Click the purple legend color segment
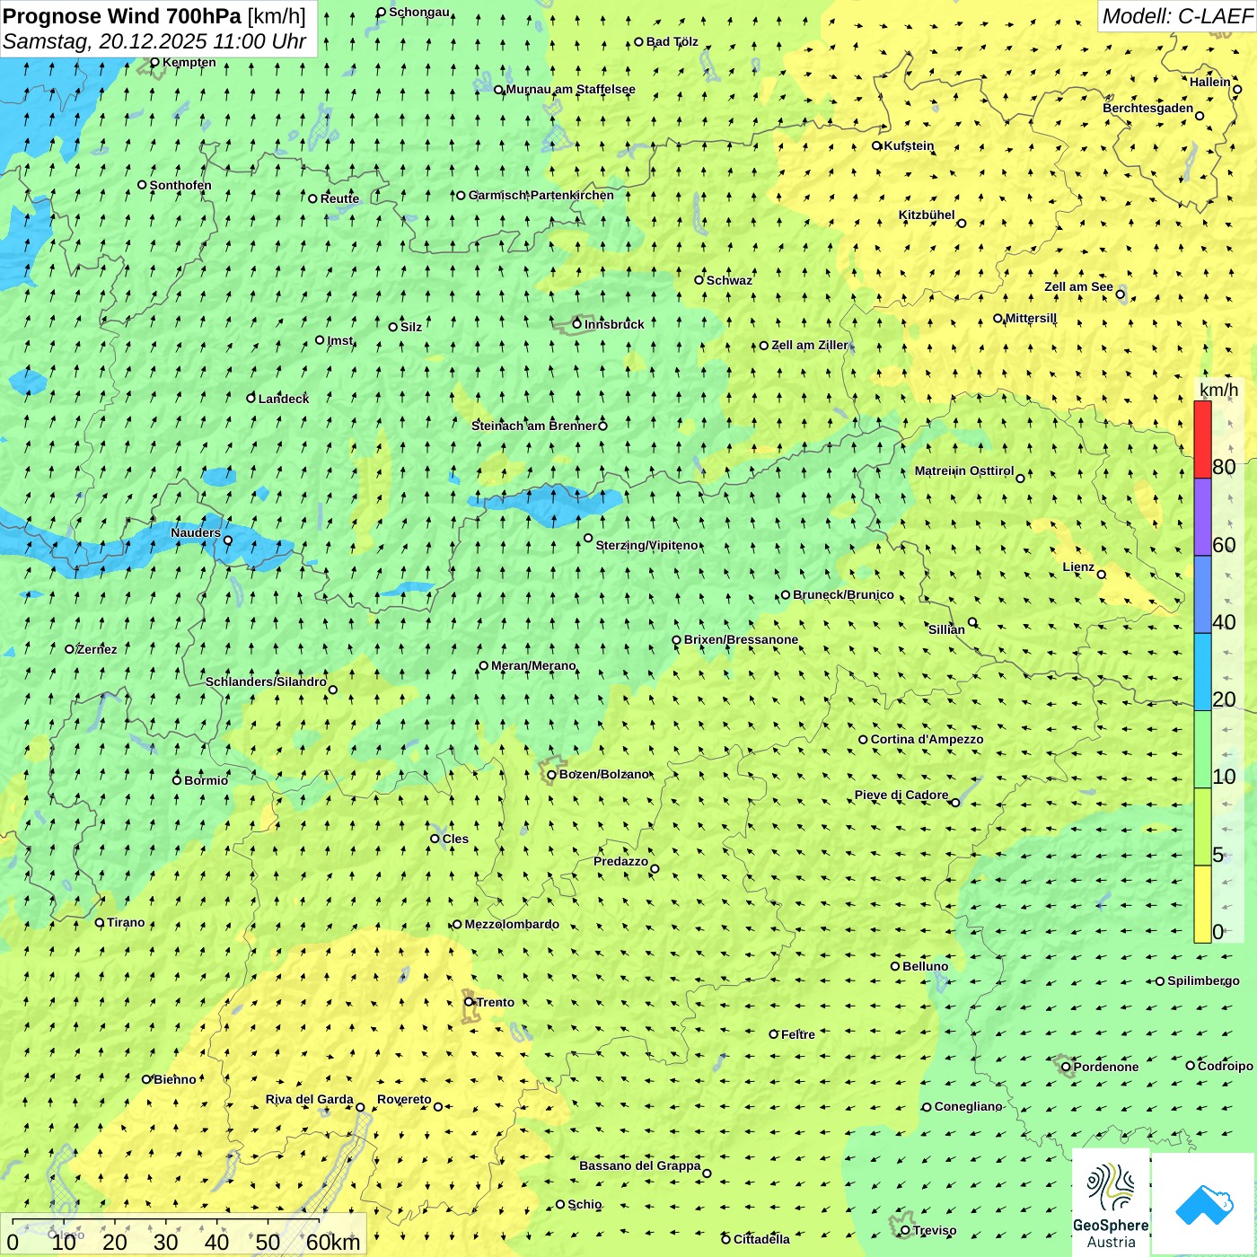 [1202, 517]
